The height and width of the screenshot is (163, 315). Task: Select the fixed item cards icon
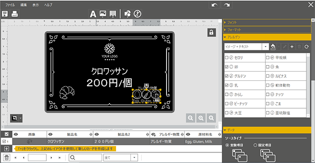[268, 155]
